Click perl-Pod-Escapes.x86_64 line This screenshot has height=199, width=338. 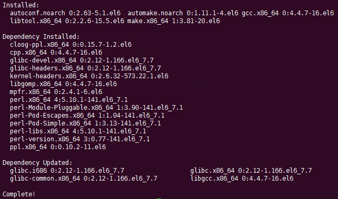pyautogui.click(x=87, y=116)
